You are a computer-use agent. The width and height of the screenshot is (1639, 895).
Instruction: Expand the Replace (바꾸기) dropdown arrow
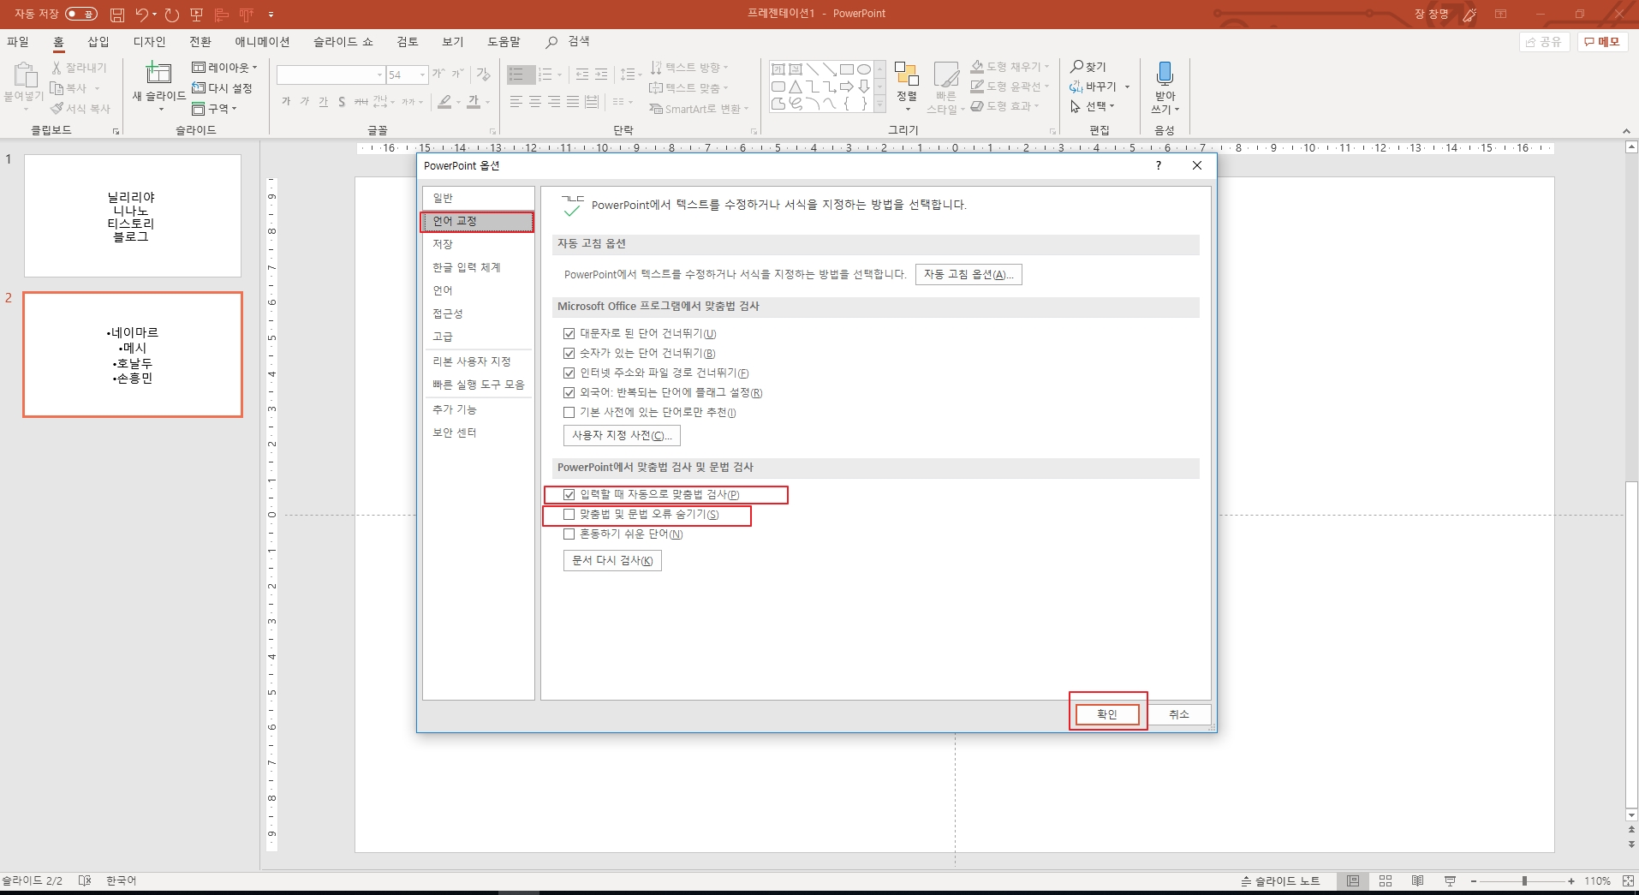[1127, 87]
